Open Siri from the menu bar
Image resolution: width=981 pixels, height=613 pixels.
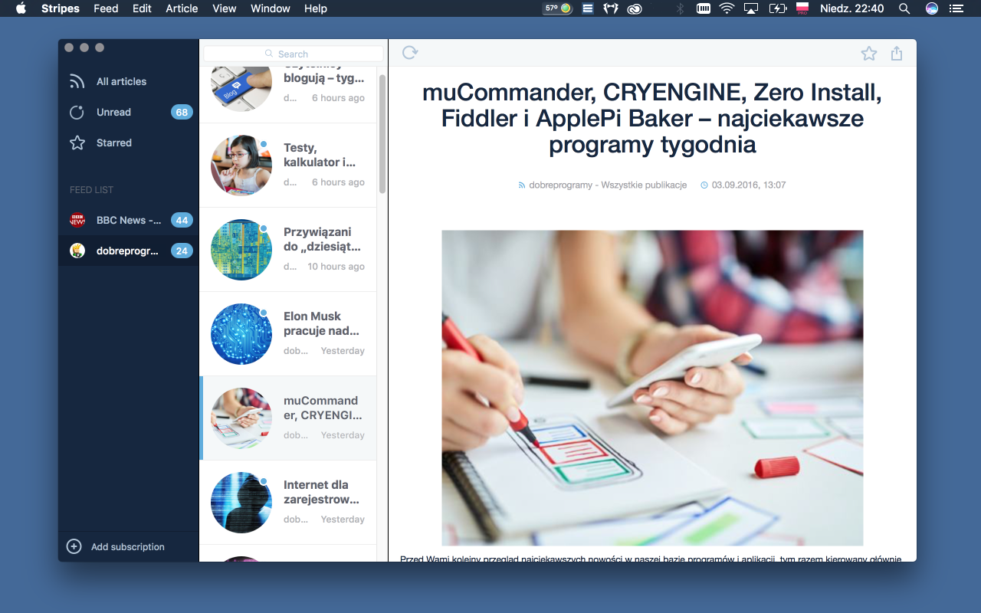click(x=932, y=8)
